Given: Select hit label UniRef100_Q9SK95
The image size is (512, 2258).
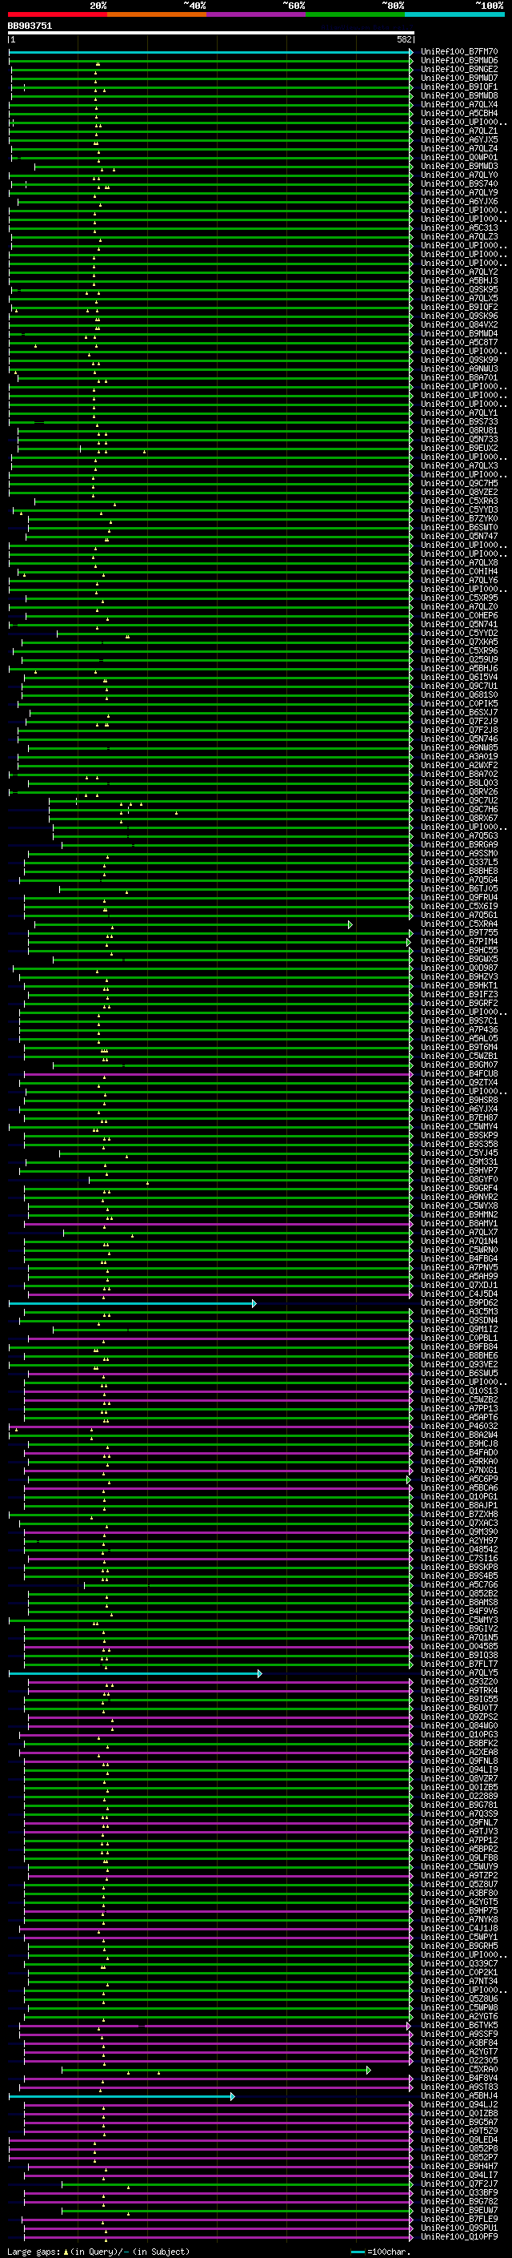Looking at the screenshot, I should tap(459, 289).
